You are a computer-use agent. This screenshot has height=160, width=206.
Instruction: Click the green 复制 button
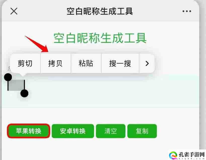pyautogui.click(x=142, y=131)
